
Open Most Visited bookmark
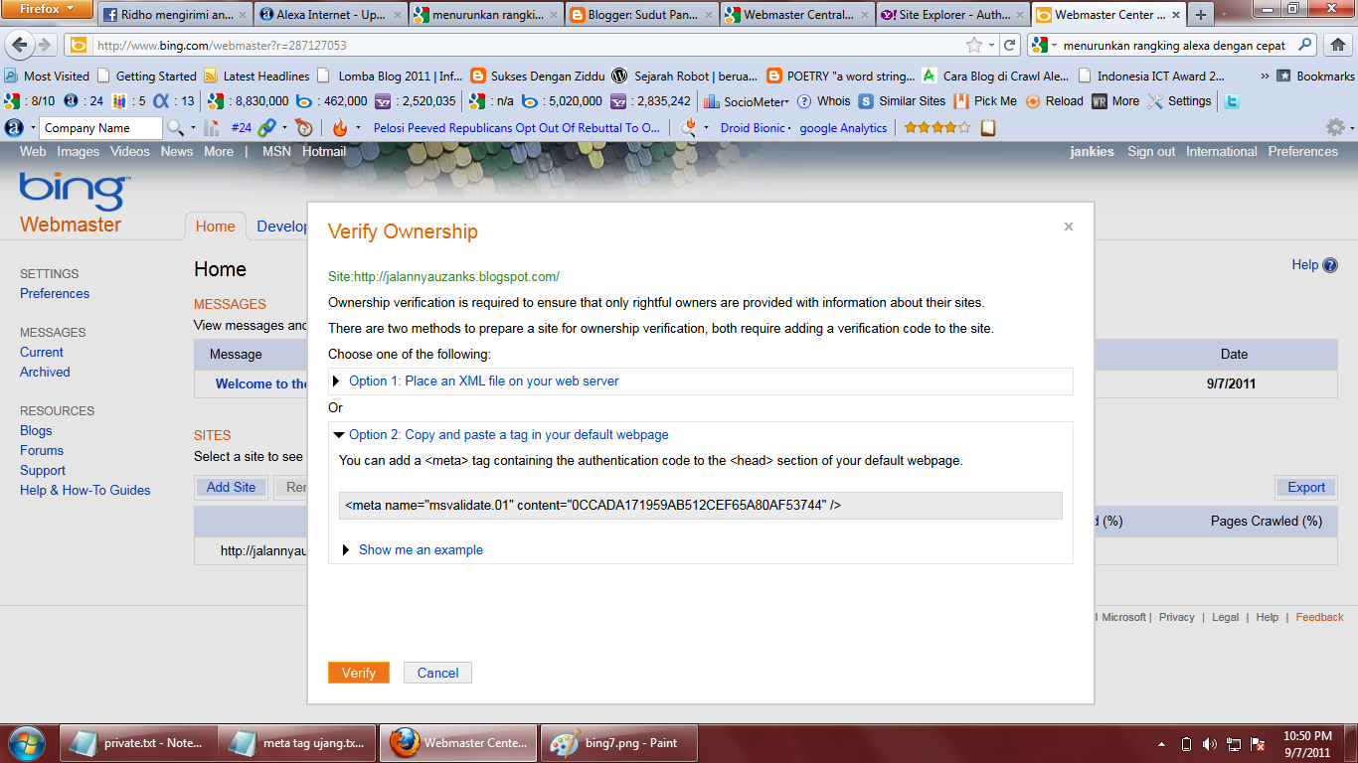(47, 76)
